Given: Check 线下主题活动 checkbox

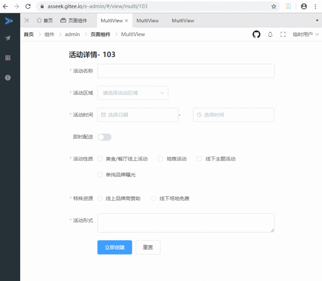Looking at the screenshot, I should (x=199, y=159).
